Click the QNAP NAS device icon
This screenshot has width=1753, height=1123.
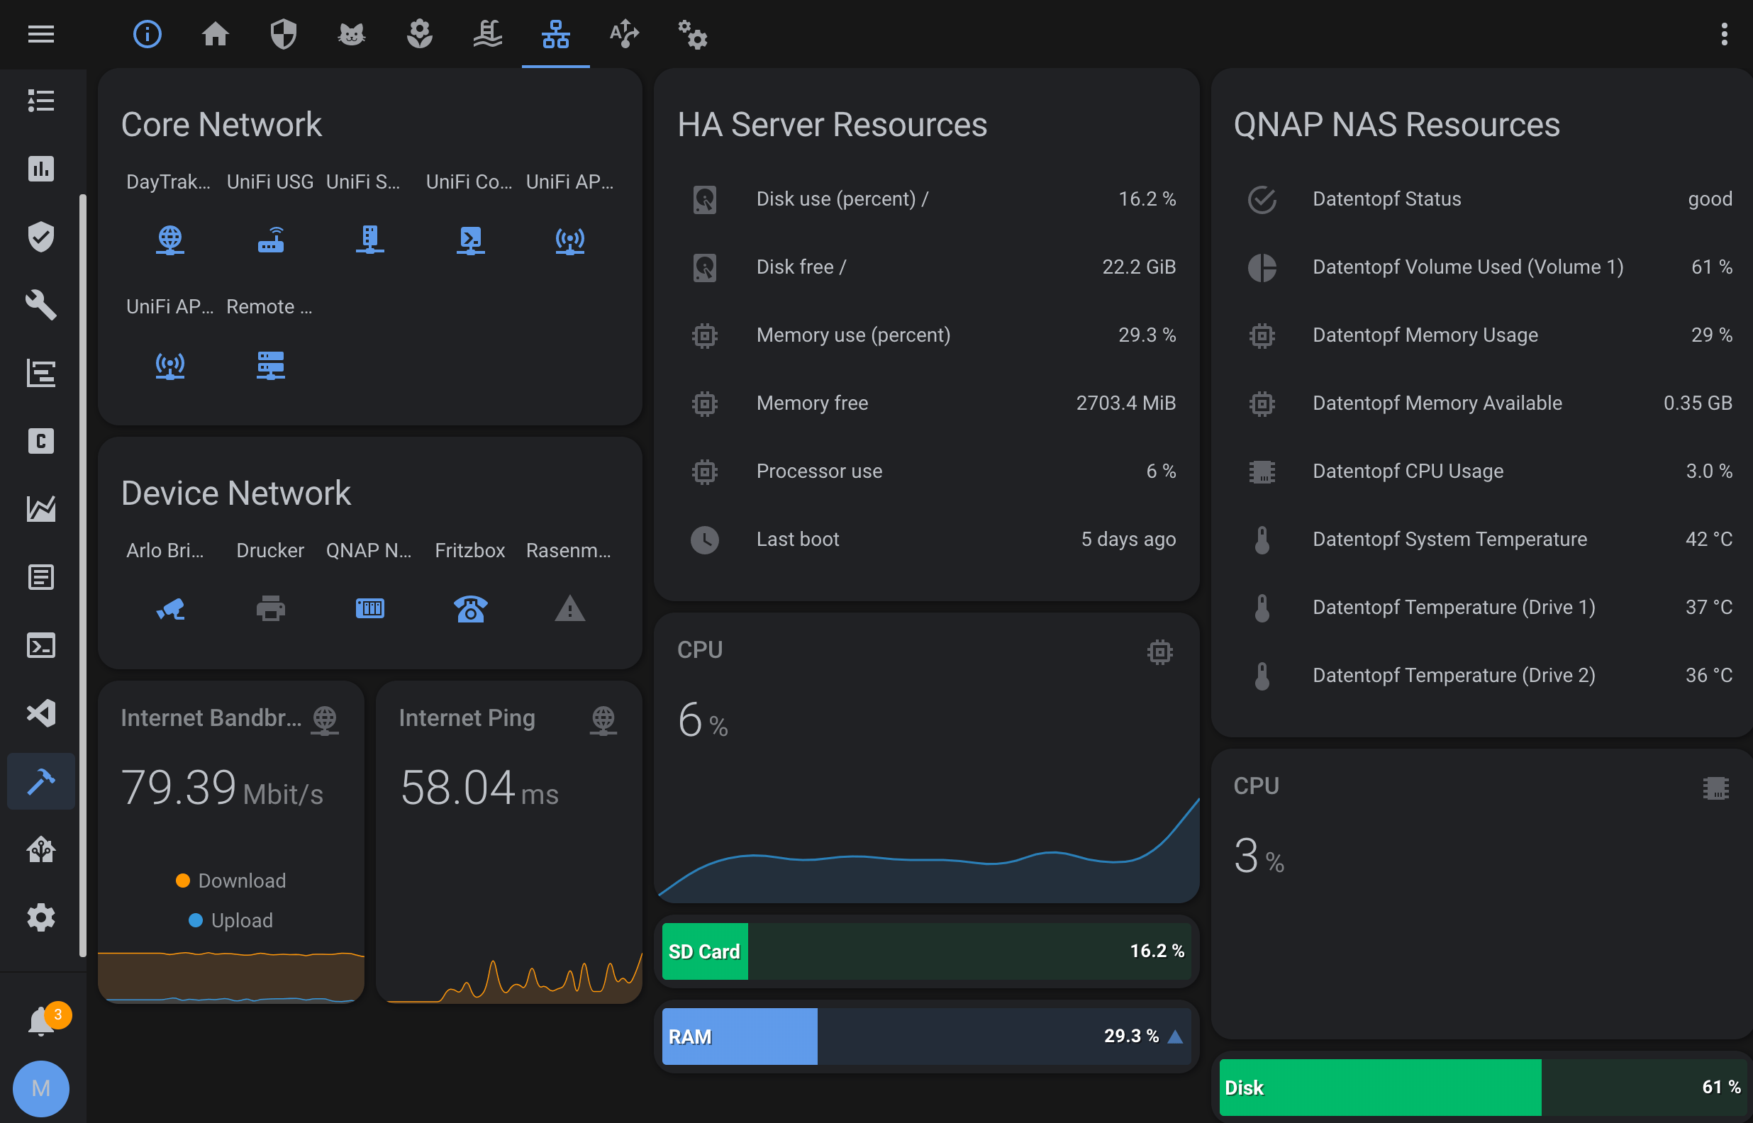tap(369, 608)
